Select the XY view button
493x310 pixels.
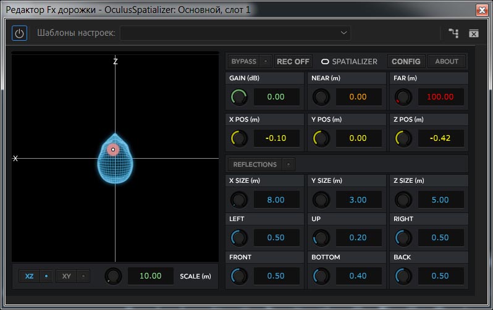click(66, 277)
